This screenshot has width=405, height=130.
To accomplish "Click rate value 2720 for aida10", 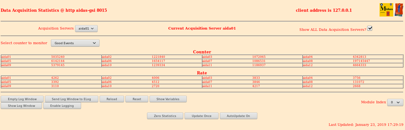I will pyautogui.click(x=156, y=86).
